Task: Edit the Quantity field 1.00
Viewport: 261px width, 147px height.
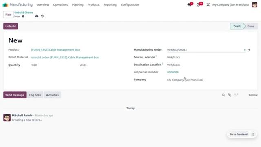Action: pos(34,65)
